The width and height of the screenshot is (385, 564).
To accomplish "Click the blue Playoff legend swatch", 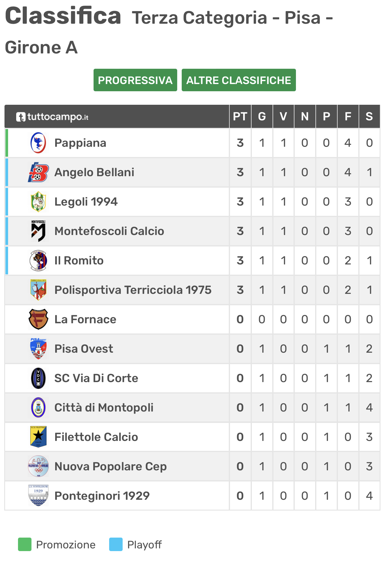I will [116, 544].
